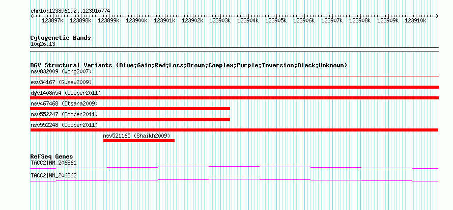
Task: Click the 123904k ruler position
Action: click(248, 21)
